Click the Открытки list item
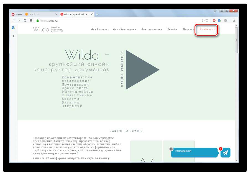The image size is (248, 172). [x=72, y=106]
